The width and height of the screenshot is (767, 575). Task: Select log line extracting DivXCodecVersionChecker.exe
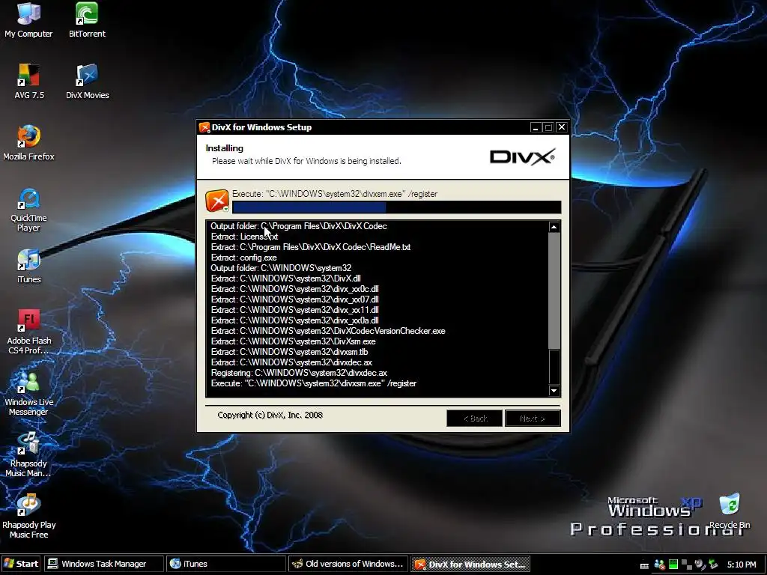coord(328,331)
